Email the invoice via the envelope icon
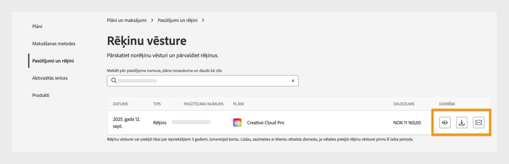The height and width of the screenshot is (164, 509). pos(479,123)
